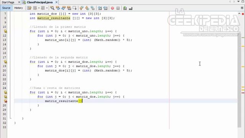Viewport: 245px width, 138px height.
Task: Click the Back navigation icon in editor toolbar
Action: (35, 8)
